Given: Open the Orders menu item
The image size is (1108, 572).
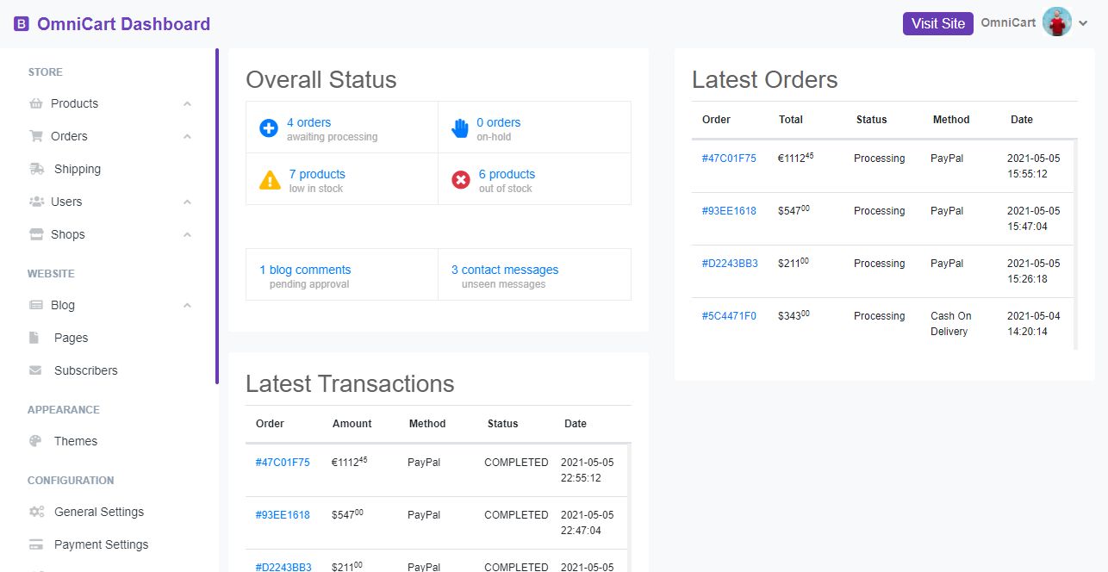Looking at the screenshot, I should (x=69, y=136).
